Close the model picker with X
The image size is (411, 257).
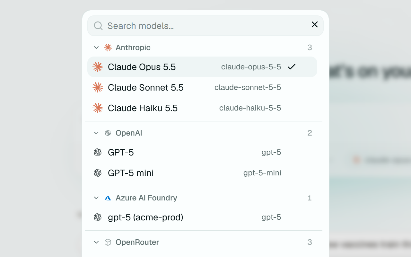coord(315,24)
